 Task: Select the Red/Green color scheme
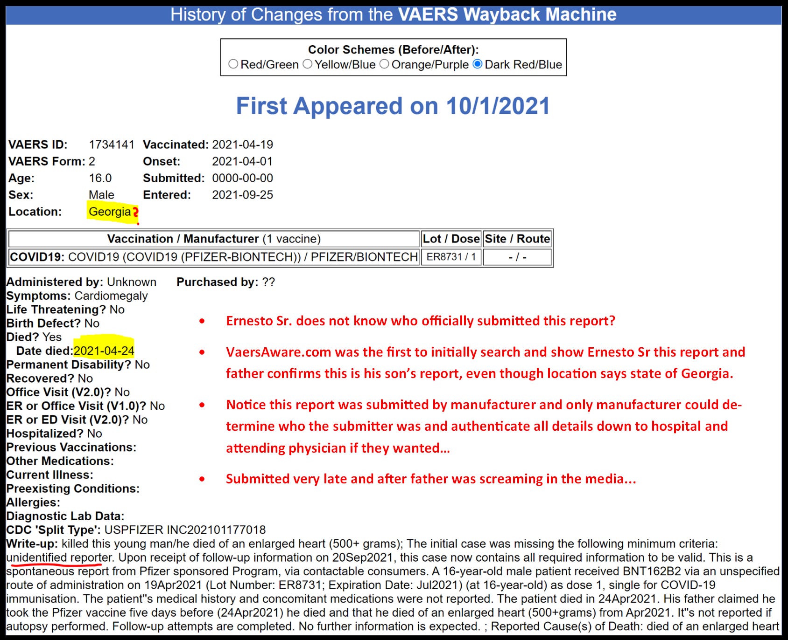tap(233, 64)
